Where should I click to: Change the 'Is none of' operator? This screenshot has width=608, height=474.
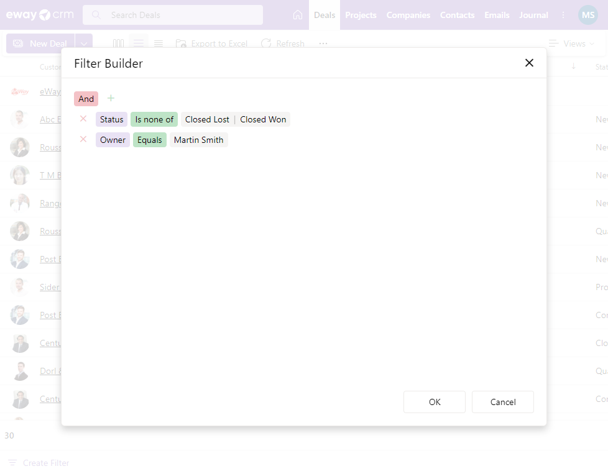tap(154, 119)
